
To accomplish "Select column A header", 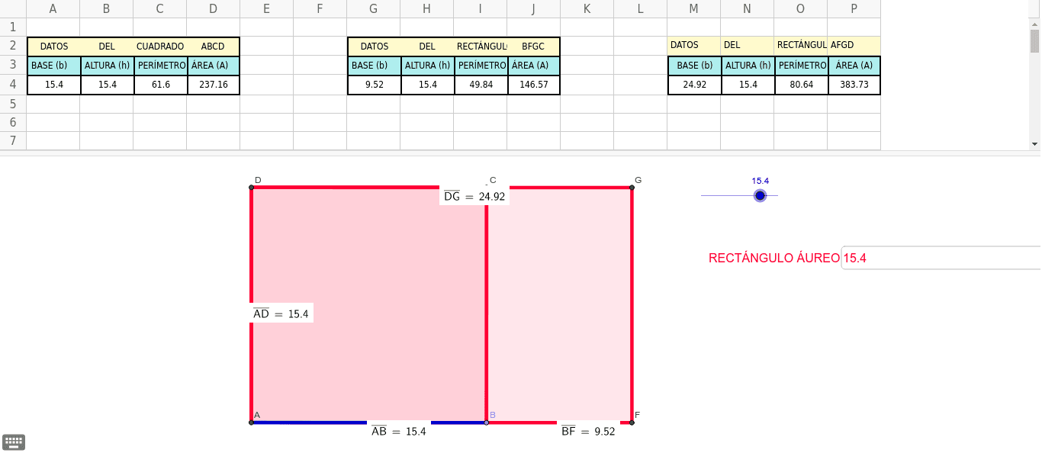I will (53, 9).
